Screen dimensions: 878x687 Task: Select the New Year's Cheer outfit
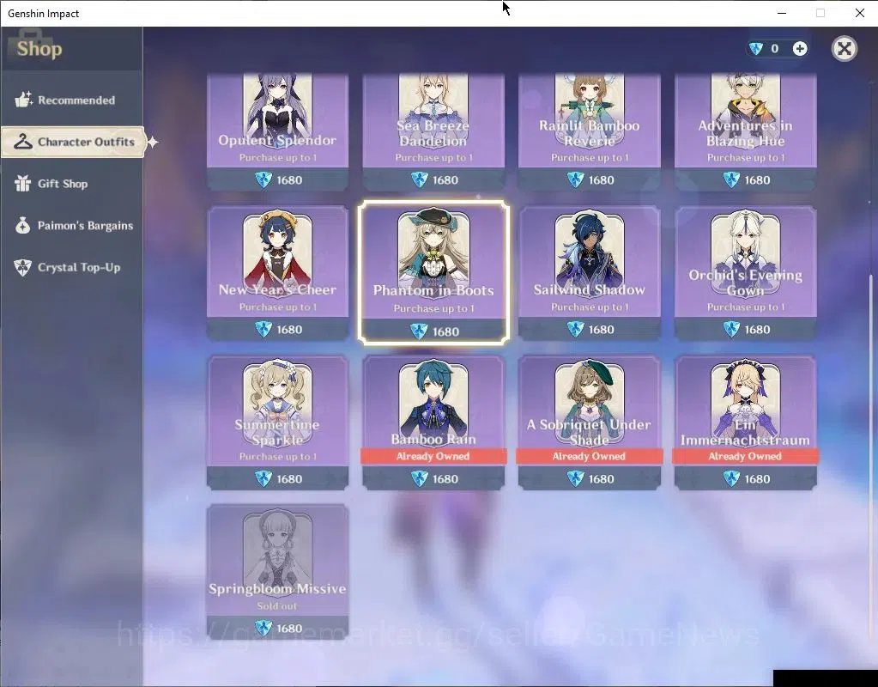[278, 273]
